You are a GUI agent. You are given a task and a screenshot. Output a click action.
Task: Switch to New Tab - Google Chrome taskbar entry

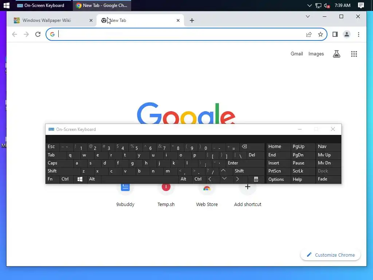[x=102, y=5]
